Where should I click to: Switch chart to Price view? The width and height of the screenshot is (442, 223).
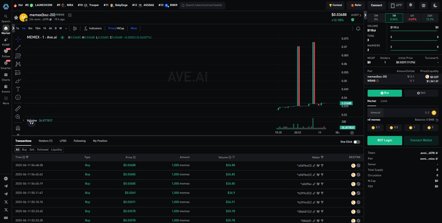pos(111,28)
